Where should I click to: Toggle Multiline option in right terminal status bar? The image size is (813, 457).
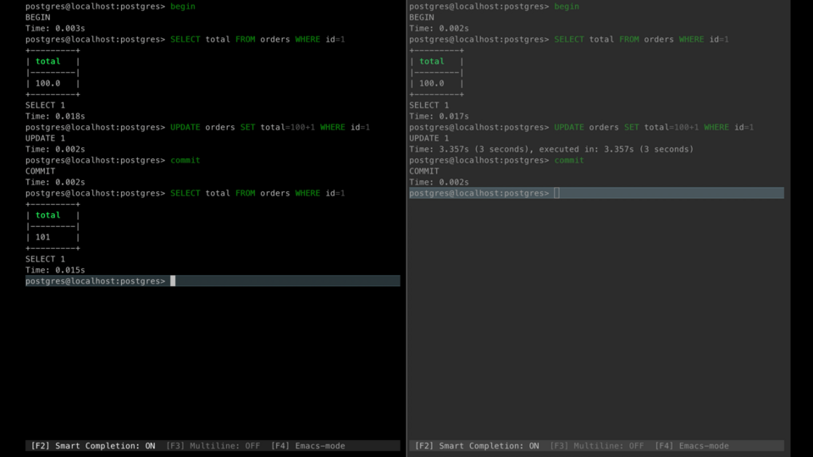597,446
